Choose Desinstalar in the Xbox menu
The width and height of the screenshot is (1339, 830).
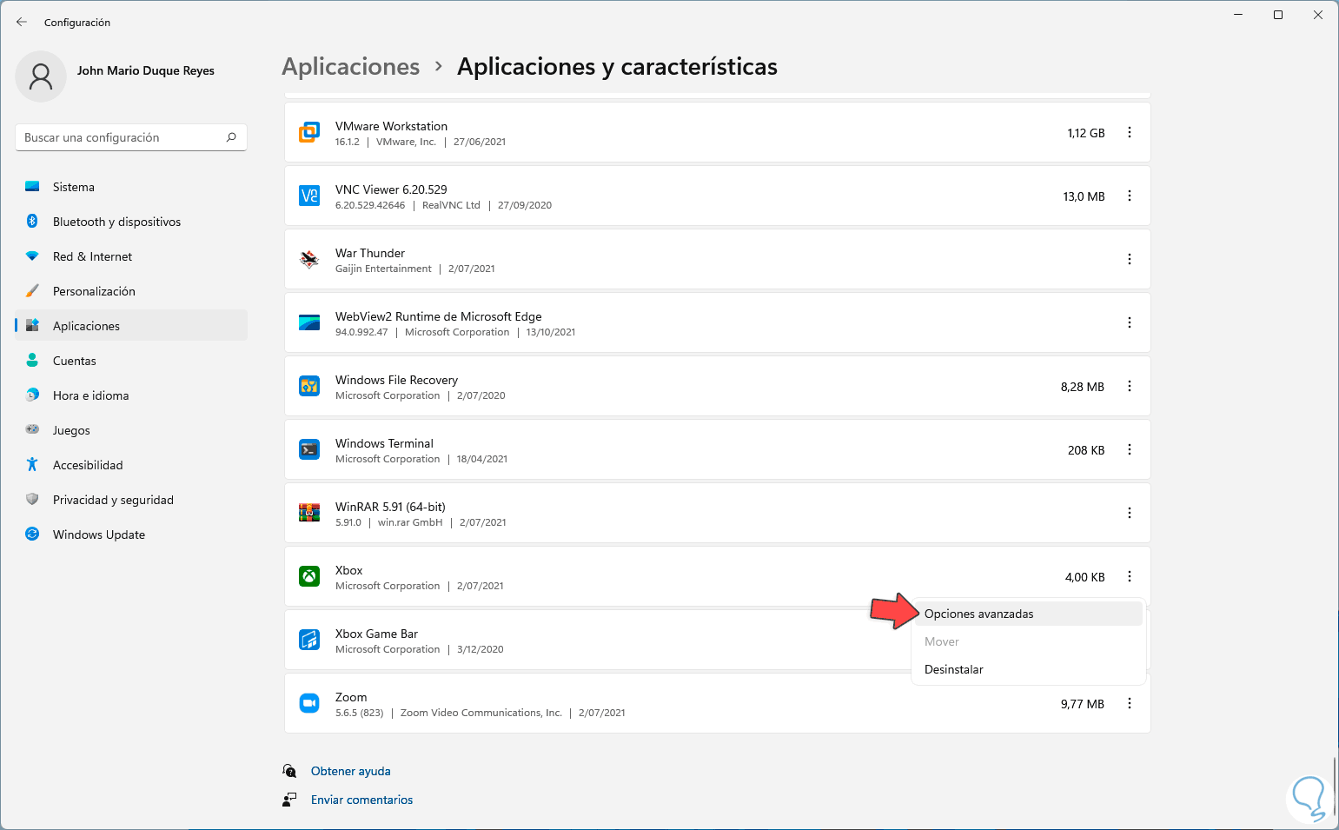pyautogui.click(x=954, y=669)
